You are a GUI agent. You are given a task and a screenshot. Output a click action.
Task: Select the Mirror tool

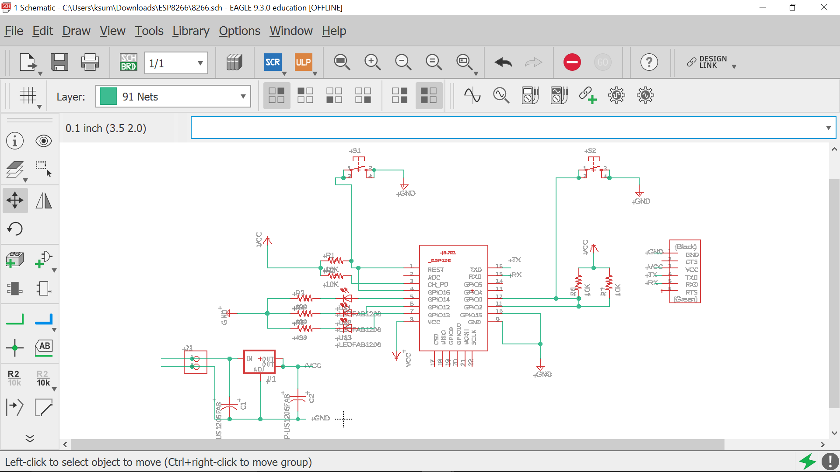click(44, 201)
